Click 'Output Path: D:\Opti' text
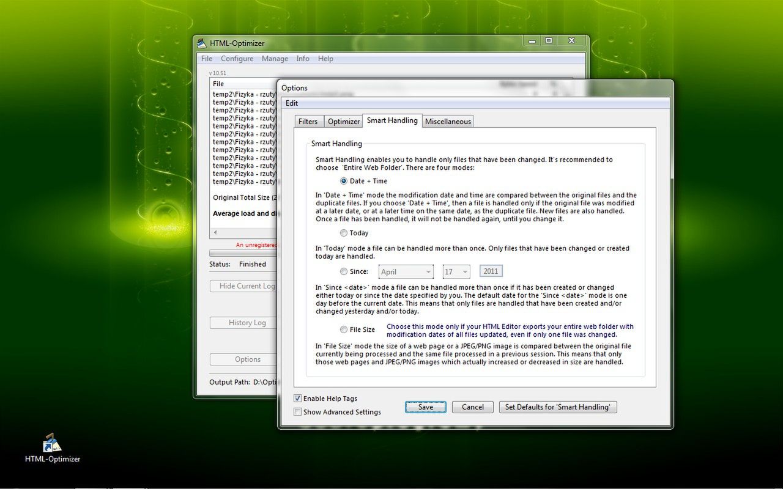This screenshot has height=489, width=783. [x=243, y=382]
